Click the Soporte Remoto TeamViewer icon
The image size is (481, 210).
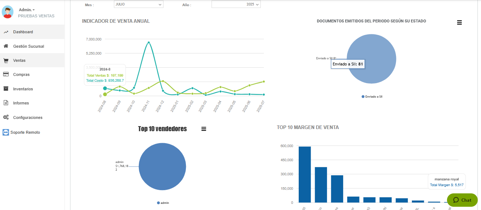(5, 132)
